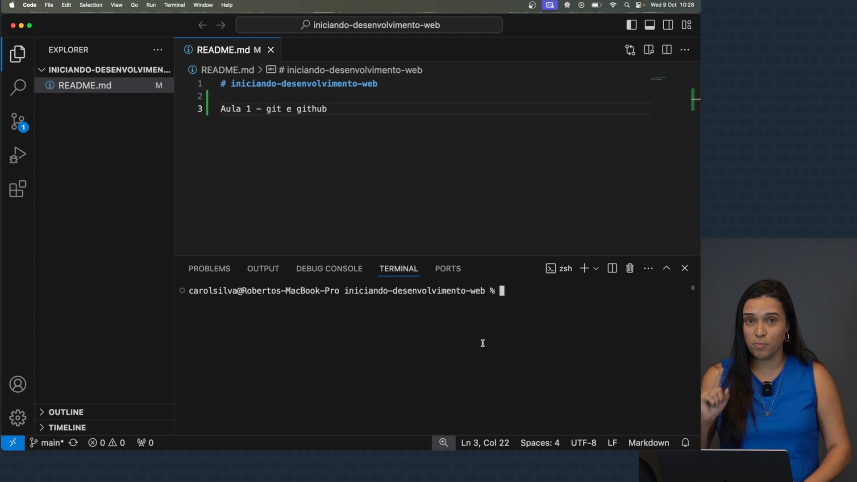Click the Split Editor Right icon
The image size is (857, 482).
(x=667, y=50)
